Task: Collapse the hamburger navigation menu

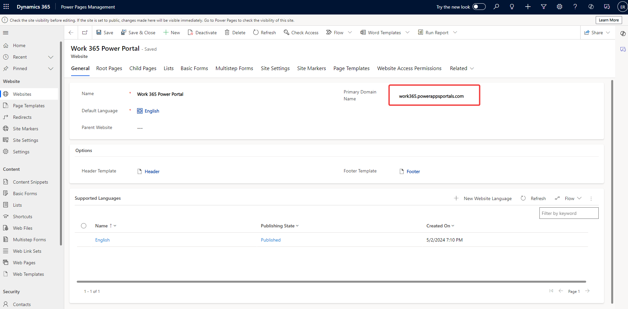Action: 6,33
